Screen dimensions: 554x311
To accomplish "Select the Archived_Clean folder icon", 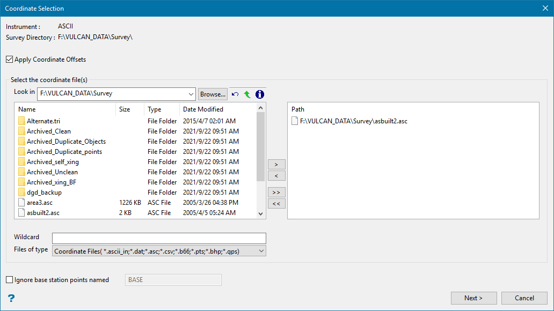I will pyautogui.click(x=21, y=131).
